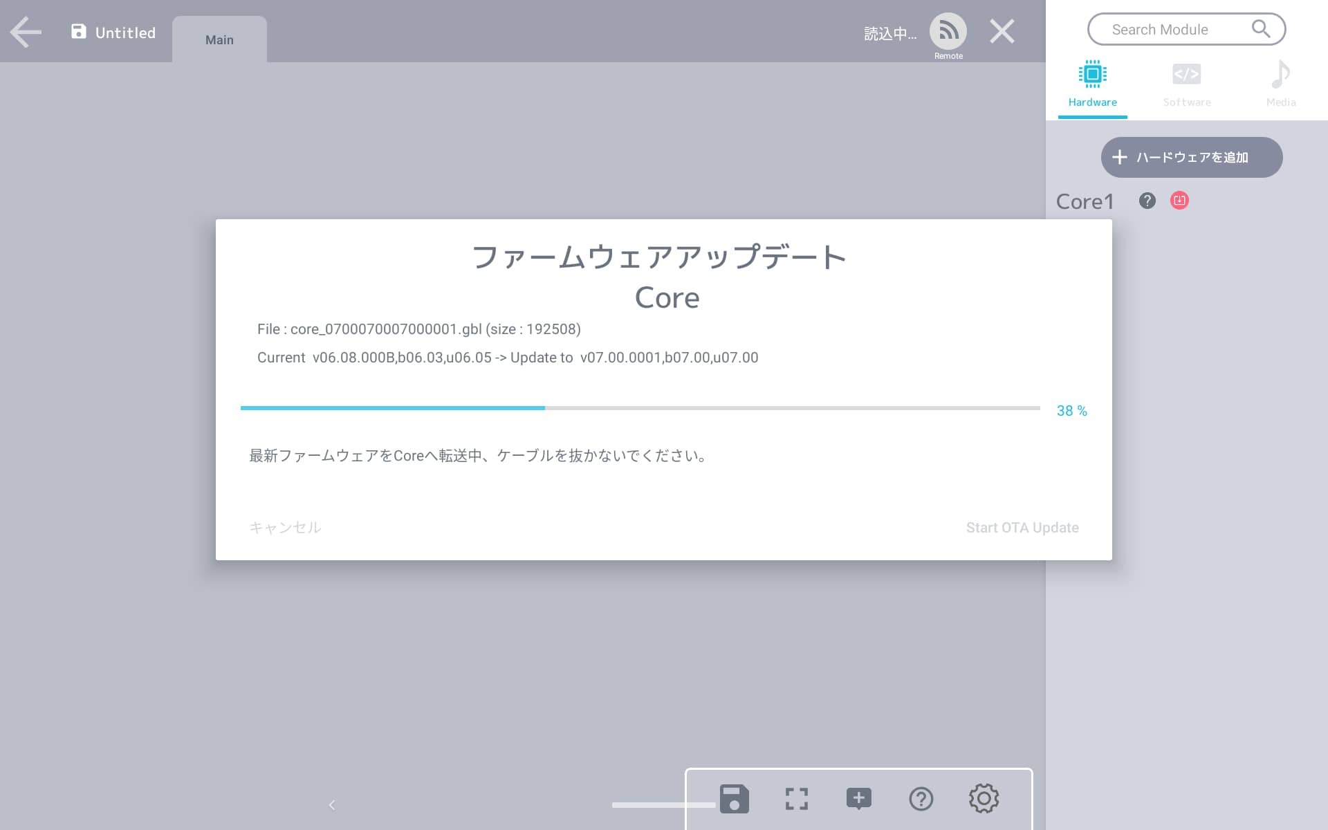Toggle fullscreen with the frame icon
This screenshot has width=1328, height=830.
click(x=796, y=799)
